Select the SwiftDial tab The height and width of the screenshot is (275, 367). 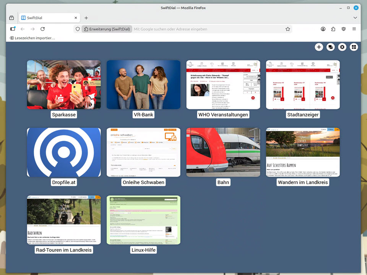coord(45,18)
